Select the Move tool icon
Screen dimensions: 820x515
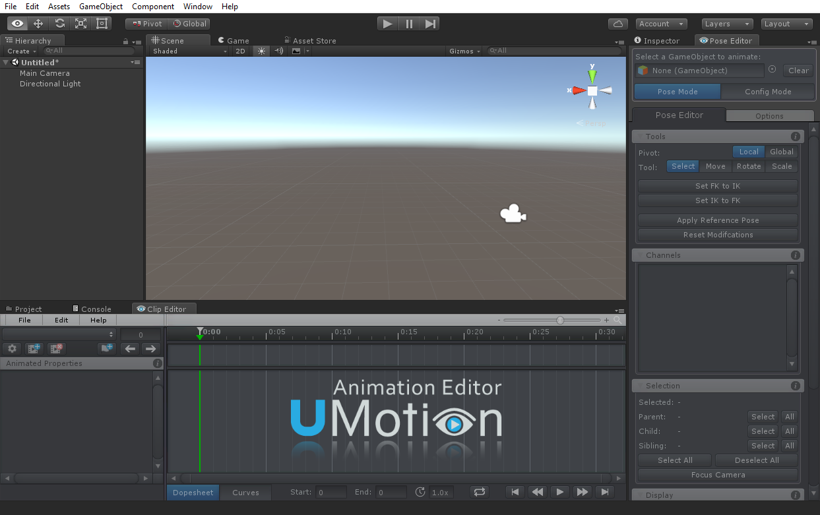tap(38, 24)
